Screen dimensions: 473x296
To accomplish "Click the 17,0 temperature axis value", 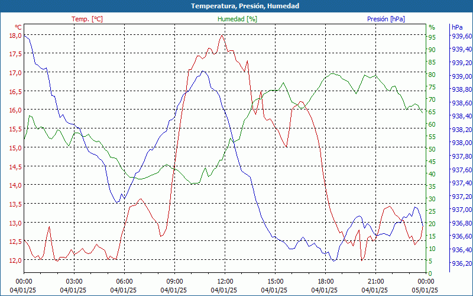I will [x=15, y=73].
